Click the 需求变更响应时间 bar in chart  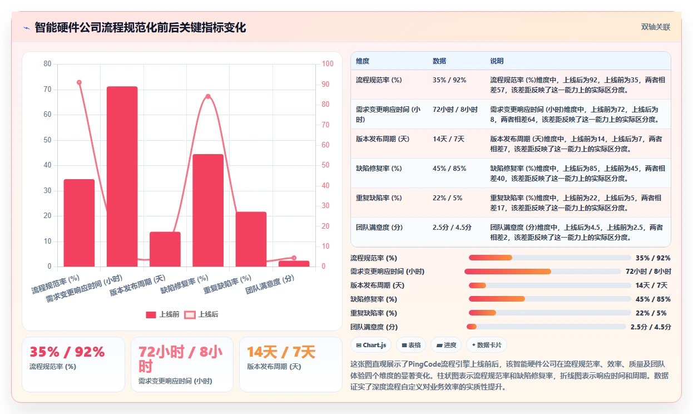coord(122,176)
